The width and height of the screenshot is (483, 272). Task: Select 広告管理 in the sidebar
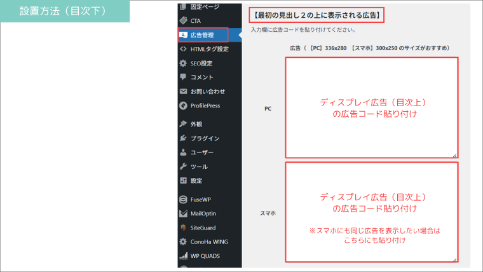click(x=203, y=35)
